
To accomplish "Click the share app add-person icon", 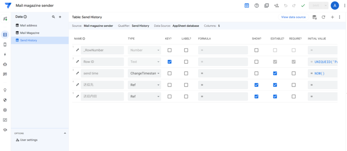I will [276, 6].
